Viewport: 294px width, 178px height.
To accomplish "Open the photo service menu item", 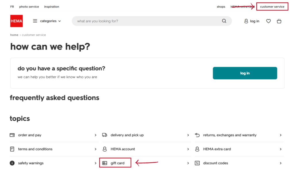I will click(x=29, y=7).
